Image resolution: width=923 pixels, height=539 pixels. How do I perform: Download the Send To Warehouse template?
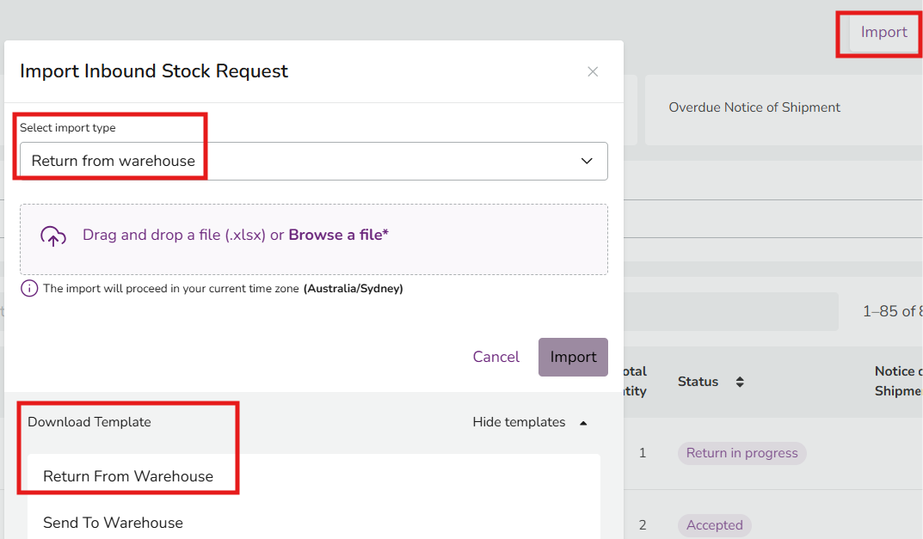[x=113, y=523]
